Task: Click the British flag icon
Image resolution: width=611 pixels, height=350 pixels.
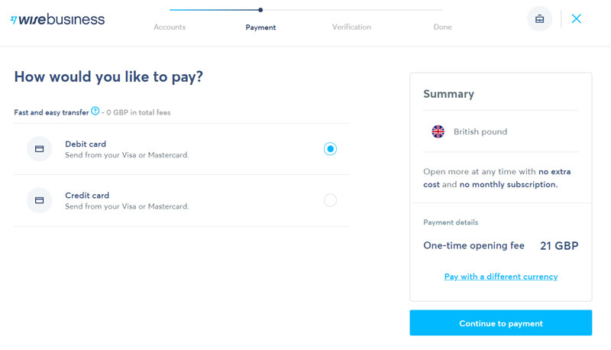Action: tap(438, 131)
